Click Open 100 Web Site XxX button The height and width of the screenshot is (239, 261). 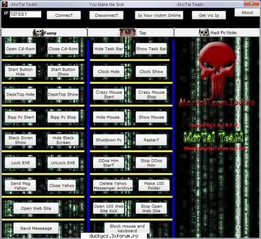pyautogui.click(x=109, y=208)
